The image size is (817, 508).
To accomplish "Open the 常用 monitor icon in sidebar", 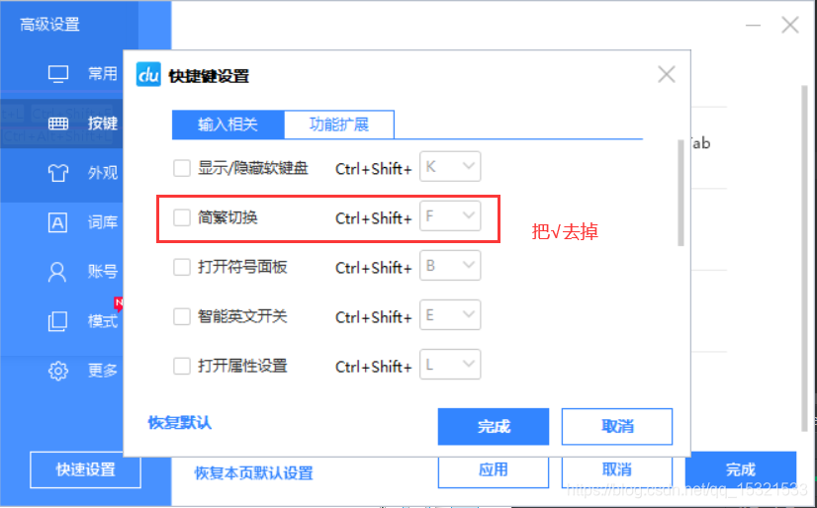I will [x=57, y=74].
